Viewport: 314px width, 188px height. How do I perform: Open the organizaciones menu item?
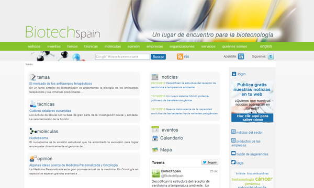(x=182, y=46)
